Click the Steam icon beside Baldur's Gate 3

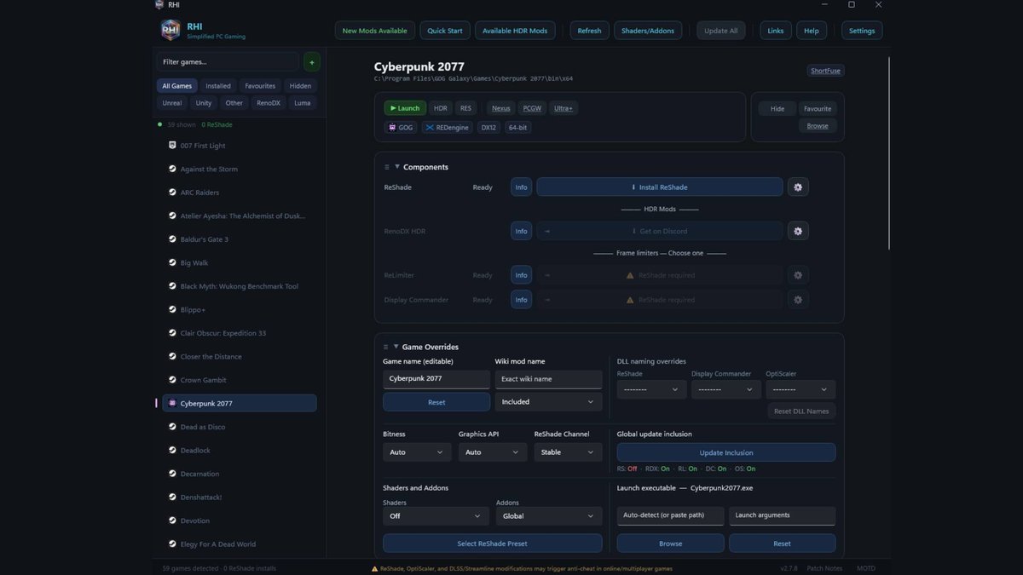(172, 239)
